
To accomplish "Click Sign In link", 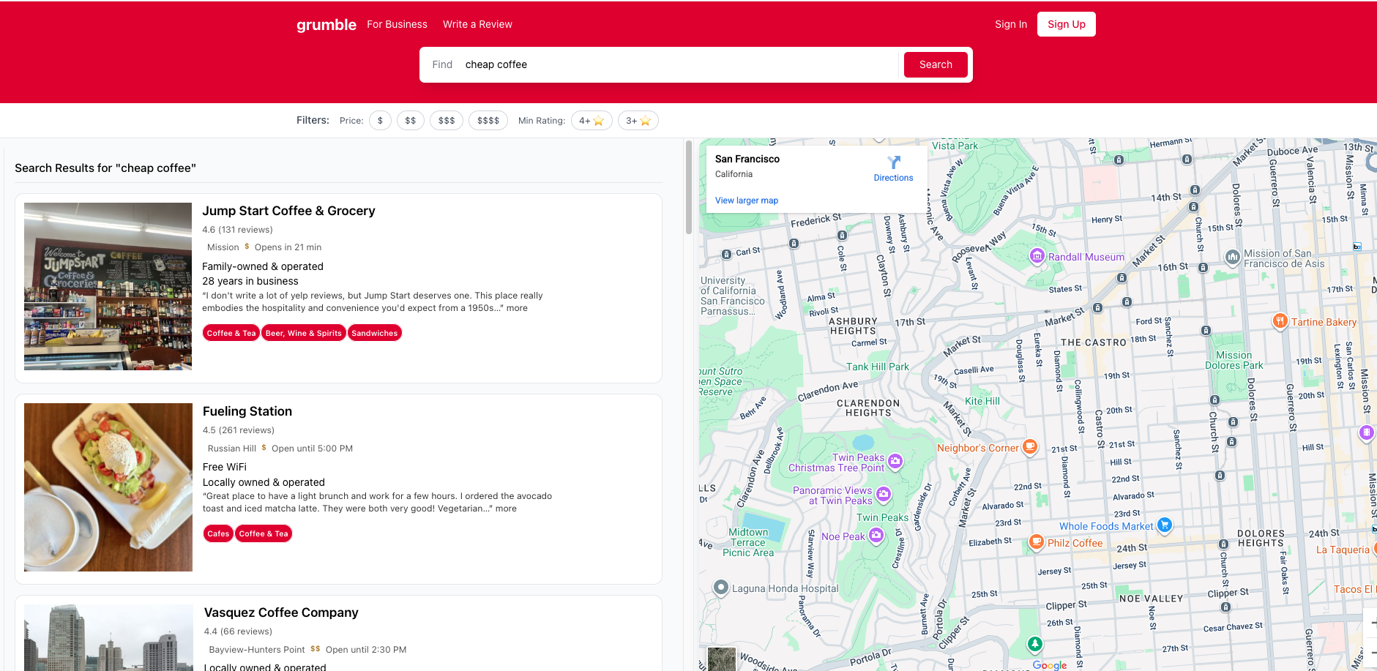I will (1011, 24).
